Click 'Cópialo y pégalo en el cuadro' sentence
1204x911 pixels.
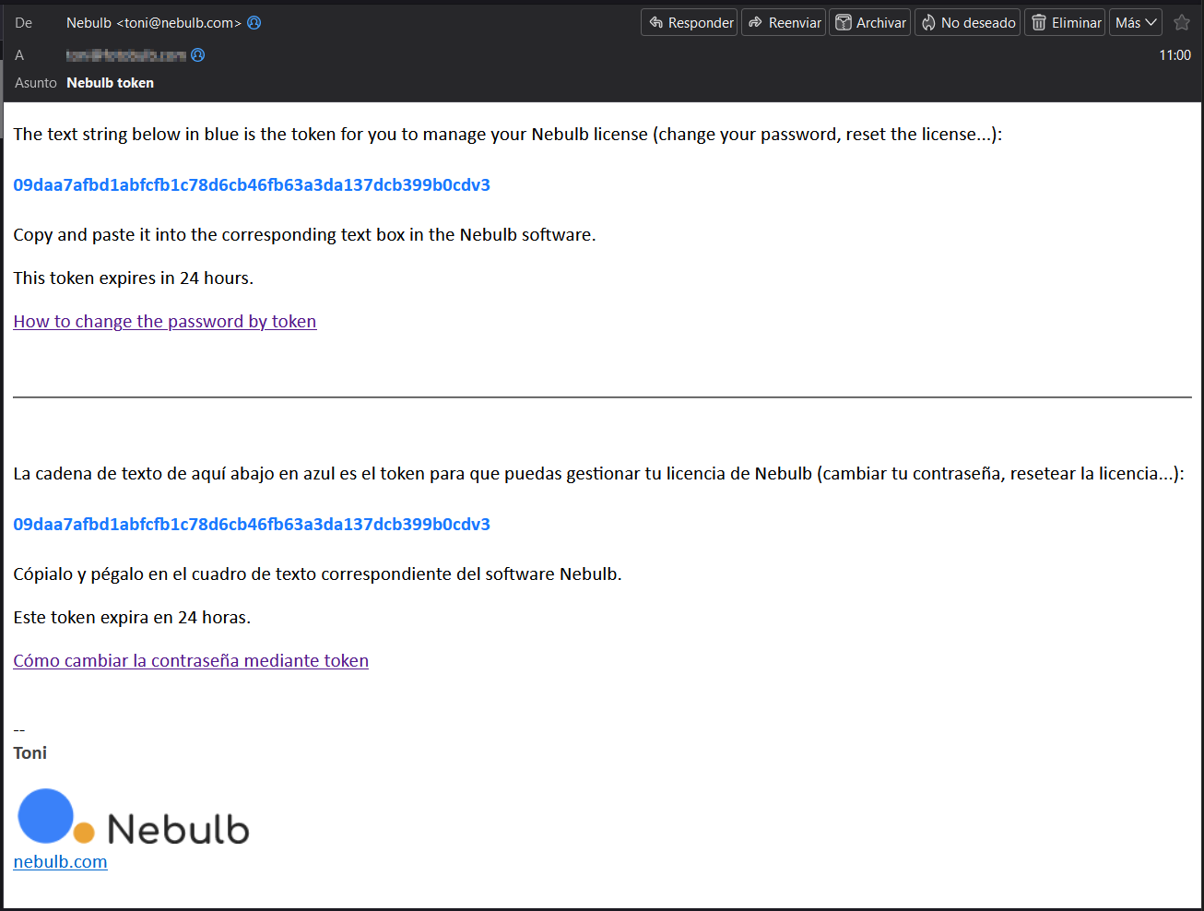[x=317, y=574]
